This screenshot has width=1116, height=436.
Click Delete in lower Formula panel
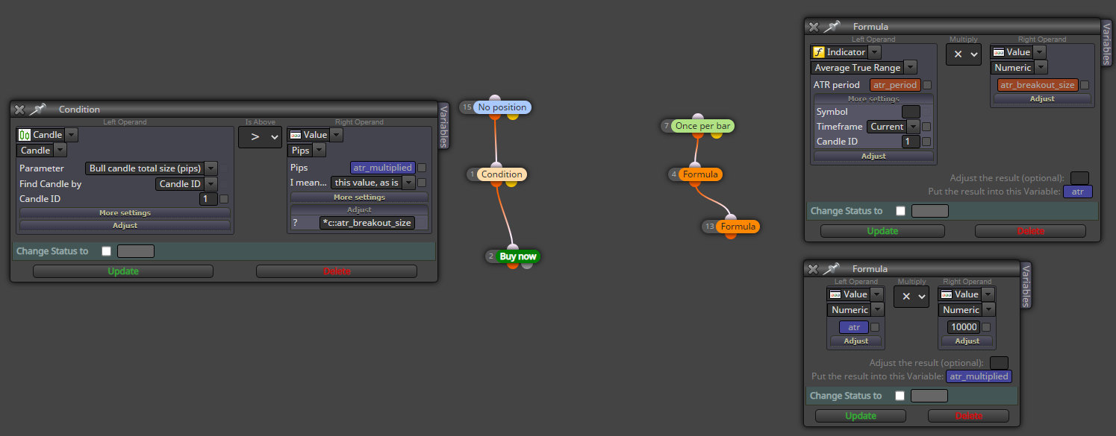968,416
